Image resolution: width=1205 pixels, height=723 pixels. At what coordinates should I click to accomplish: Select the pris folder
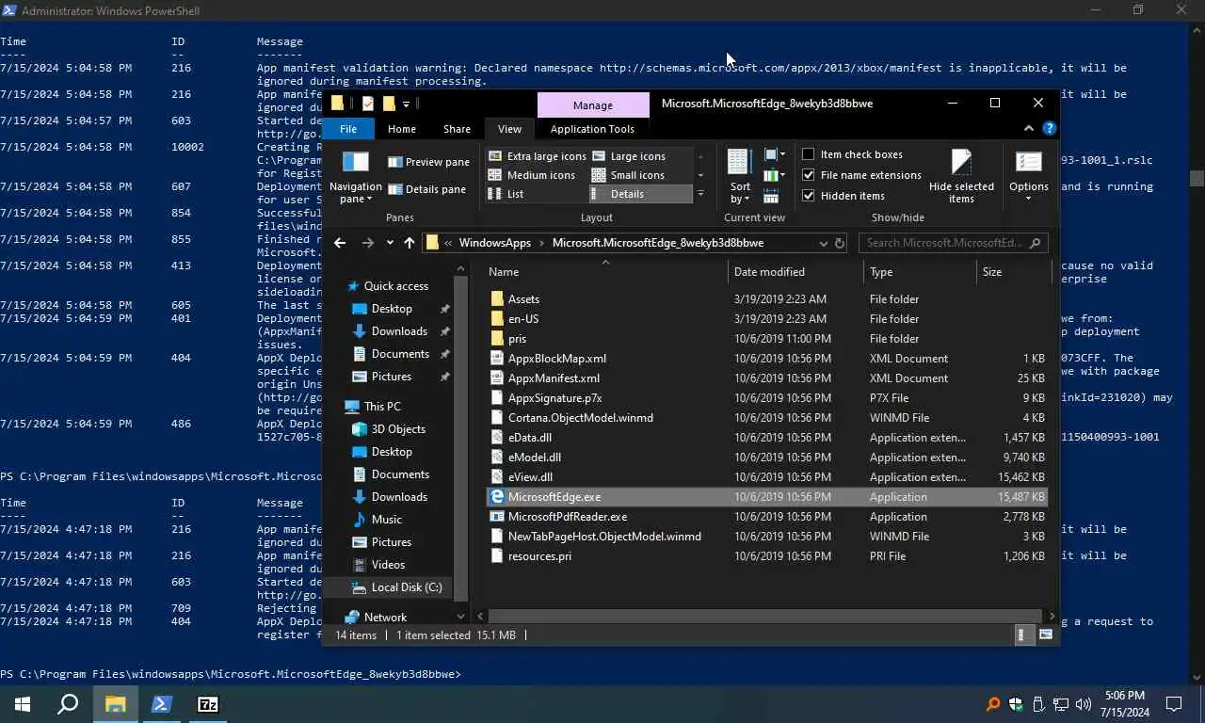[x=766, y=339]
